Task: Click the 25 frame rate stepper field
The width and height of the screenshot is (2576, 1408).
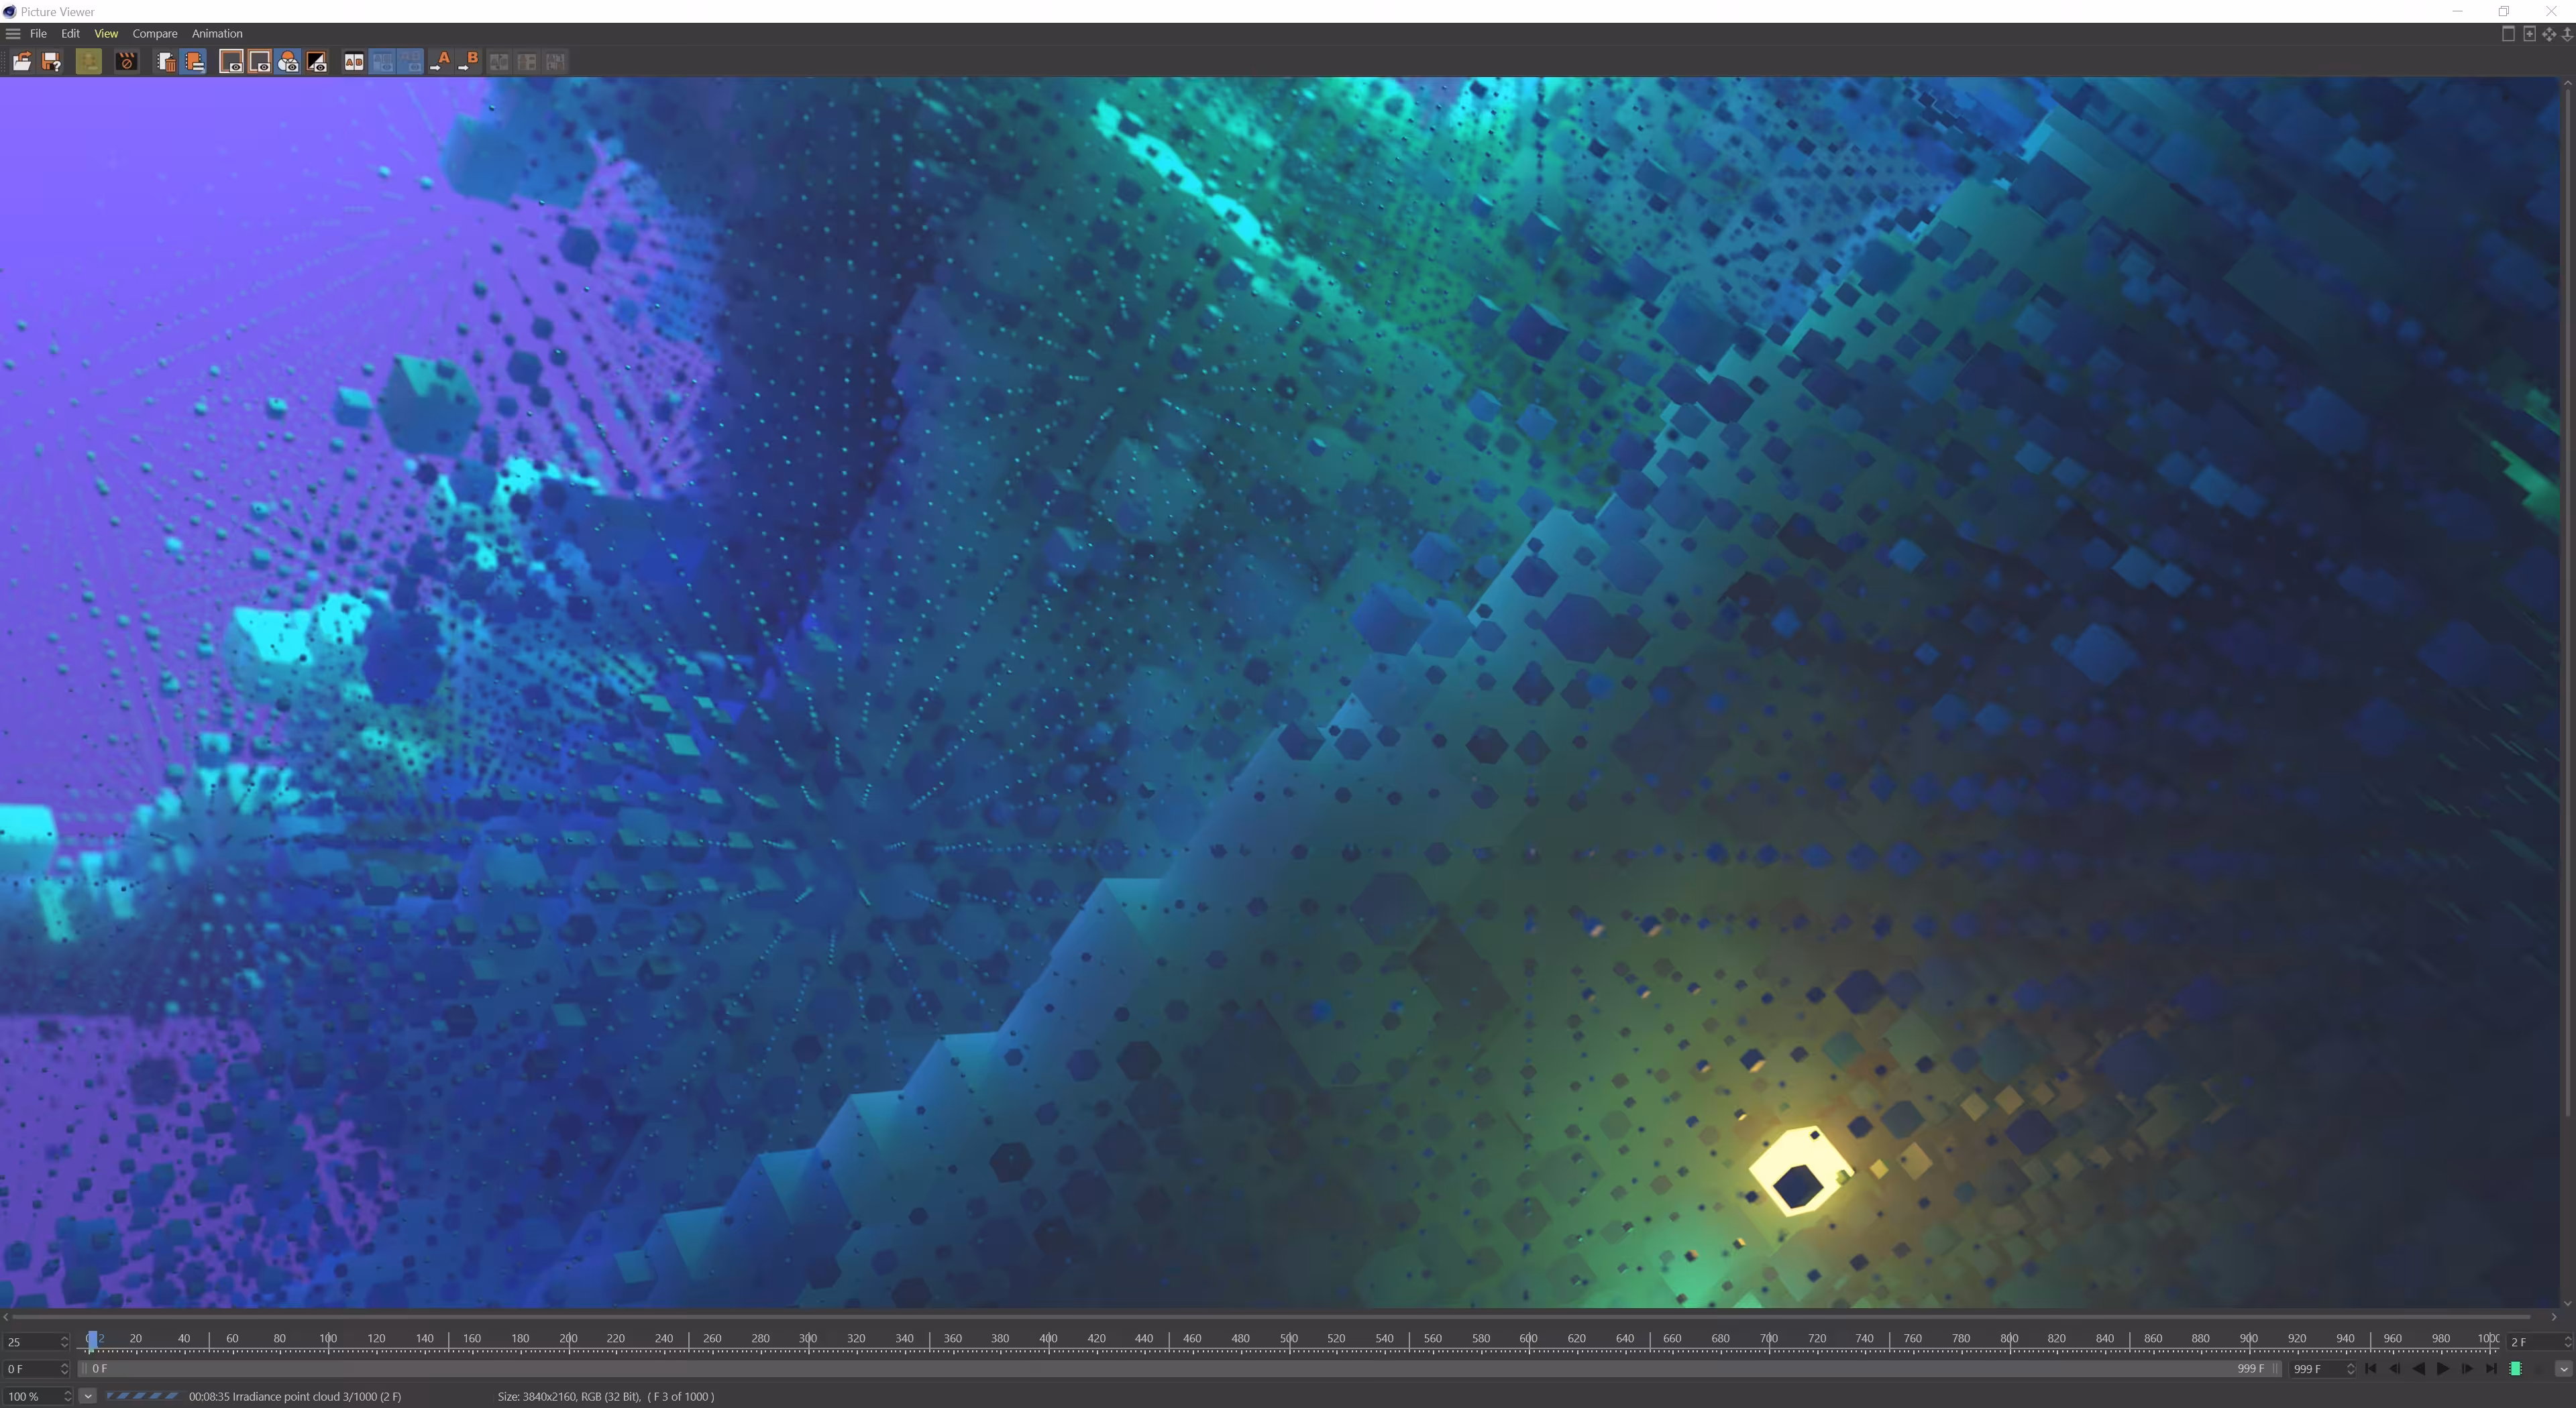Action: 36,1342
